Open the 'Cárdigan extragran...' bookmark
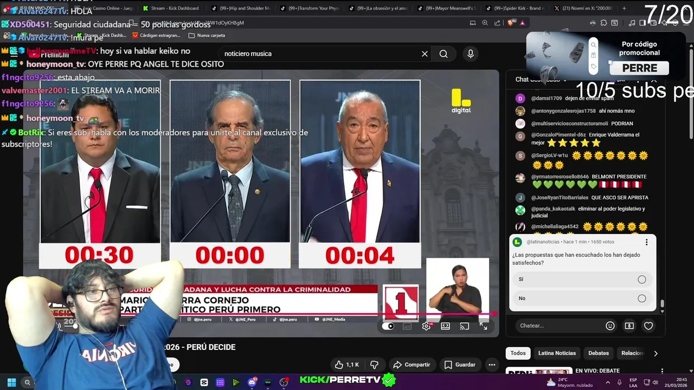 click(x=156, y=35)
